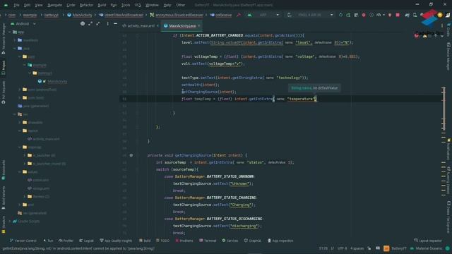Image resolution: width=452 pixels, height=254 pixels.
Task: Open the Refactor menu
Action: tap(86, 5)
